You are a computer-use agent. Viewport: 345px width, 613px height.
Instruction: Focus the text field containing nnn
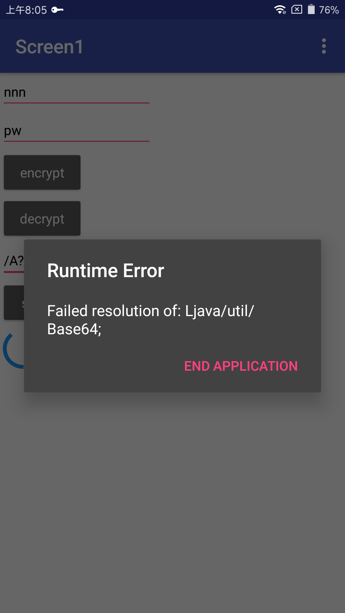[77, 93]
